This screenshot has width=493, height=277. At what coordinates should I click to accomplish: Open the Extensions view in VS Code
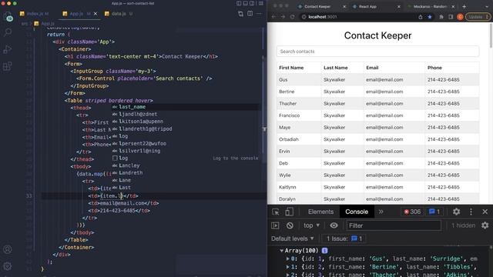pos(8,66)
